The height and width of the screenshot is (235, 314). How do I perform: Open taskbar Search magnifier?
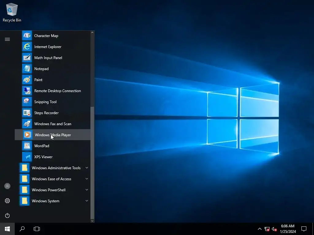22,229
